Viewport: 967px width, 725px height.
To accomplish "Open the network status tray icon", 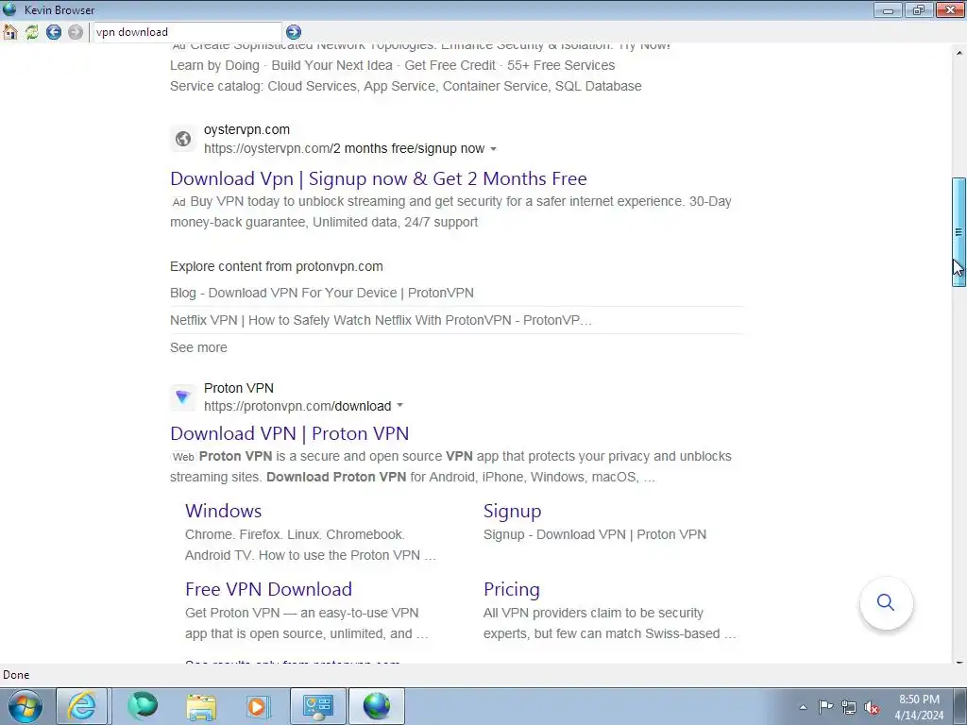I will click(849, 707).
